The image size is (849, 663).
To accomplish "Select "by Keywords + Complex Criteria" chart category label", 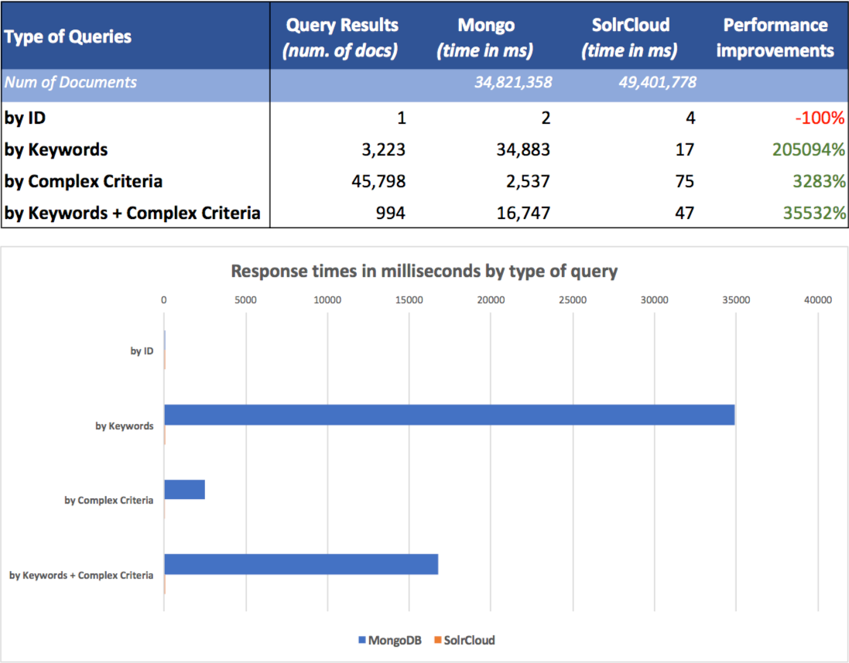I will pyautogui.click(x=81, y=576).
